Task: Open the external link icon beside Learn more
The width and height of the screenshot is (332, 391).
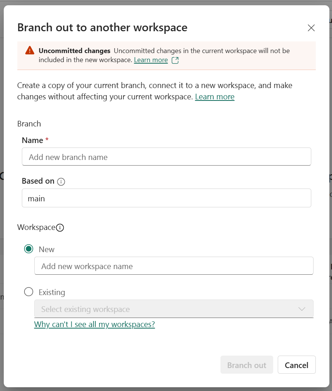Action: pos(175,60)
